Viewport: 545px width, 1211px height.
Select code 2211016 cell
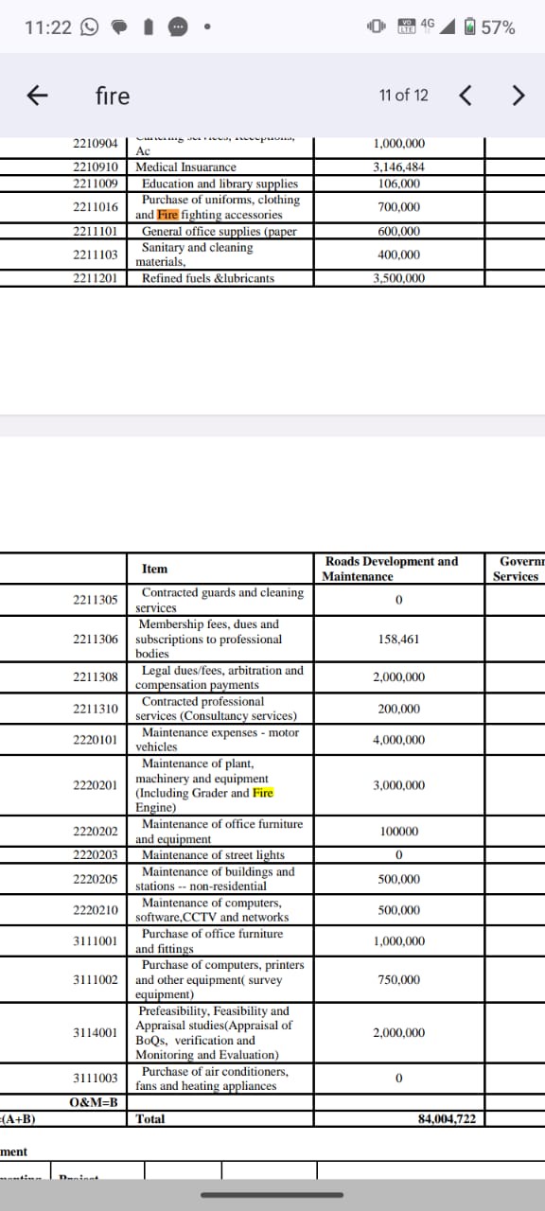95,206
